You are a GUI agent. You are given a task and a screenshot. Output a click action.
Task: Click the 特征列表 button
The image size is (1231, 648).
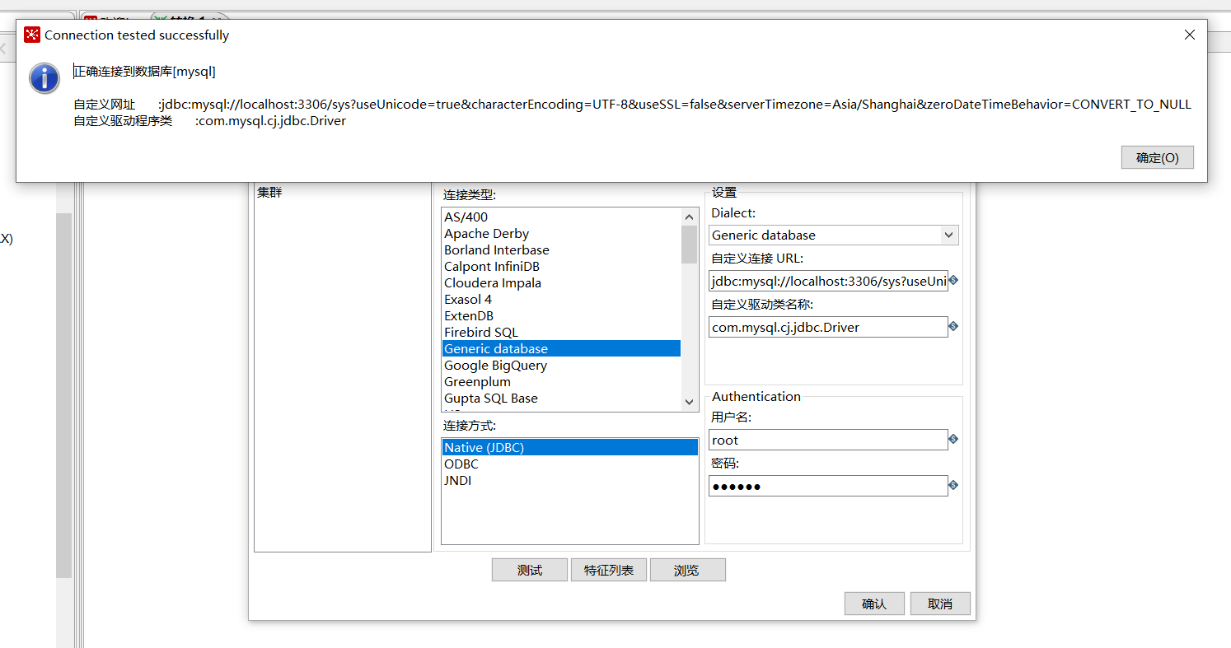608,569
